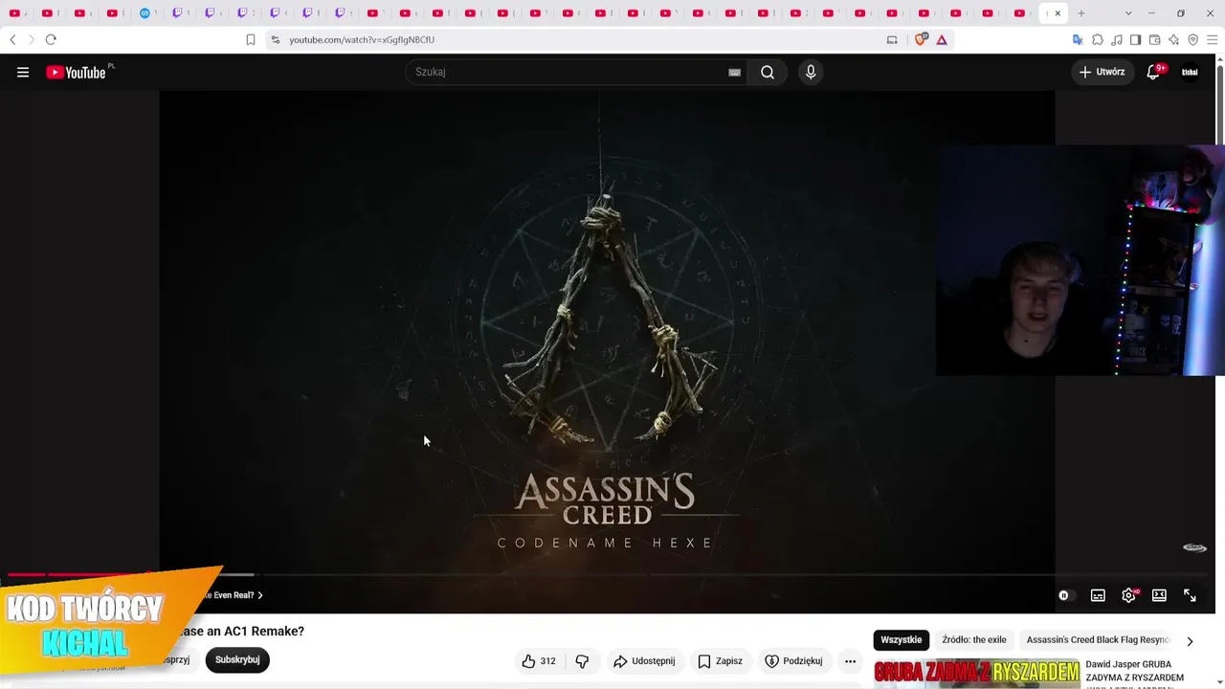
Task: Open the Utwórz create menu
Action: (x=1102, y=72)
